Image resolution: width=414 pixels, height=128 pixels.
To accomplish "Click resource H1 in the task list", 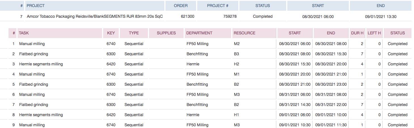I will [x=236, y=115].
